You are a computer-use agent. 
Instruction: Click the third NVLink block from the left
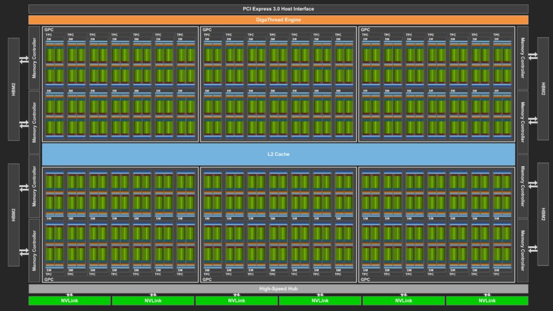[236, 301]
